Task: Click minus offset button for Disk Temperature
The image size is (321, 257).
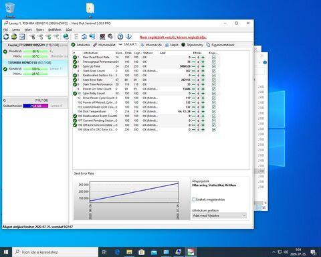Action: pyautogui.click(x=193, y=111)
